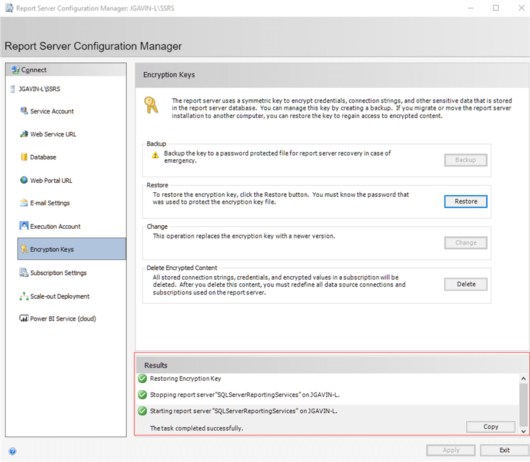Click Results scrollbar down arrow

524,431
